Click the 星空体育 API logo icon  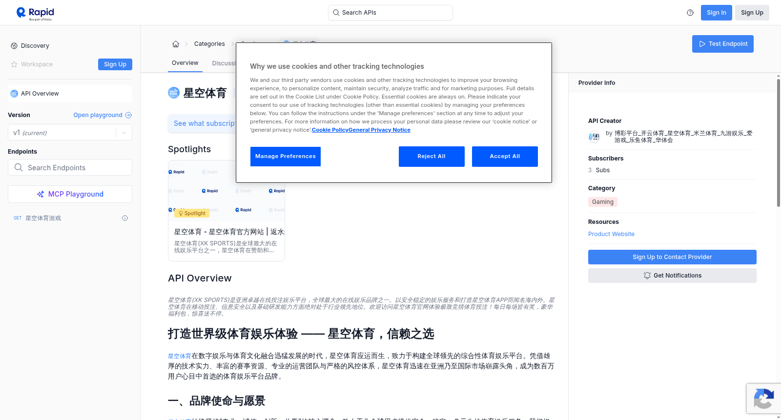coord(174,93)
